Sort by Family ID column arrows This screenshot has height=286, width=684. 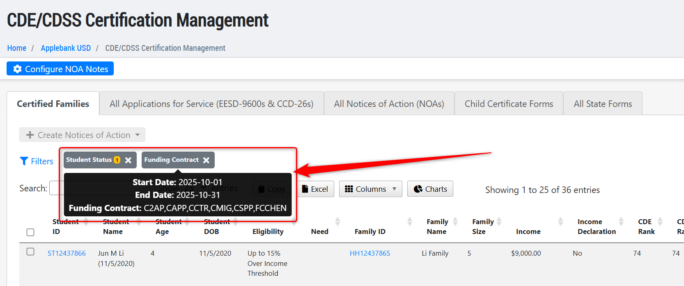tap(409, 222)
